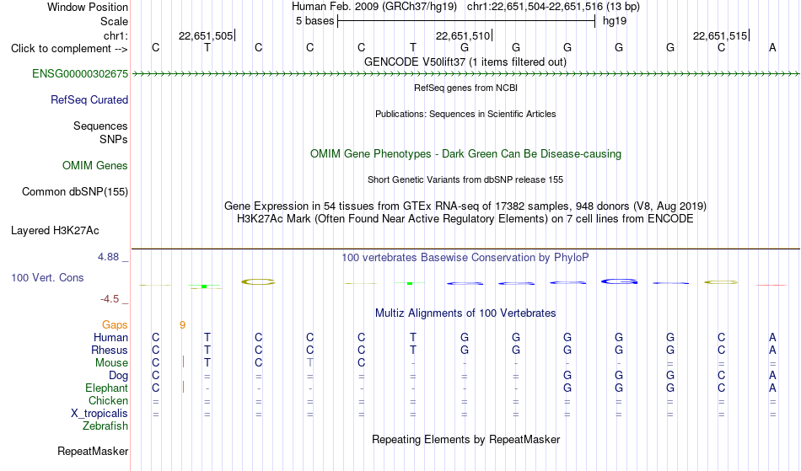Click '100 vertebrates Basewise Conservation by PhyloP' title
This screenshot has width=801, height=471.
465,257
